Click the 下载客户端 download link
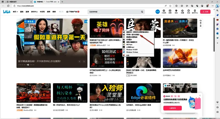Screen dimensions: 220x119 pos(73,12)
